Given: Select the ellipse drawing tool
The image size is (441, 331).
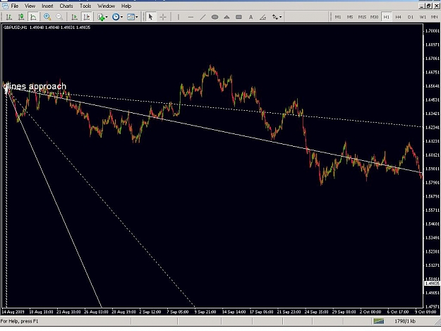Looking at the screenshot, I should coord(215,17).
